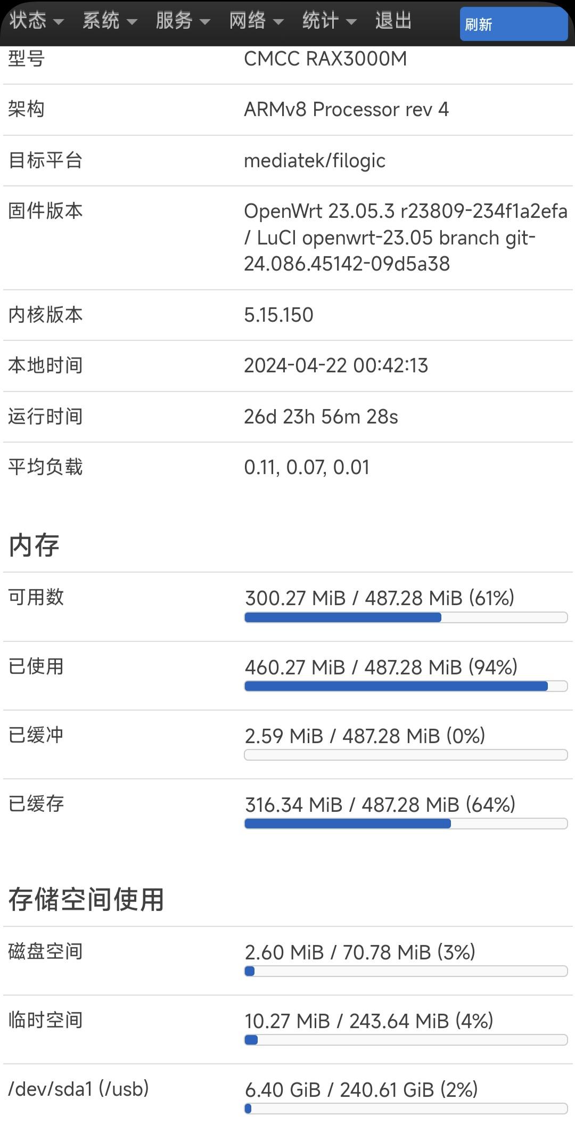
Task: Click the CMCC RAX3000M model name
Action: 325,59
